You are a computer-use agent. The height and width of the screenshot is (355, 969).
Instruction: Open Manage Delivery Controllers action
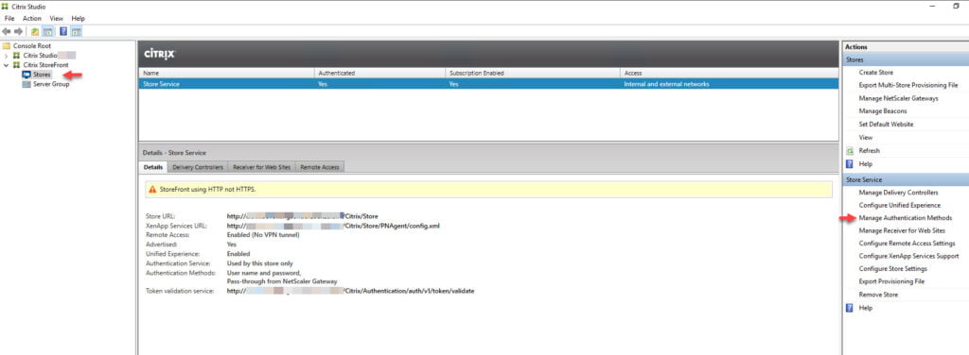pyautogui.click(x=899, y=193)
